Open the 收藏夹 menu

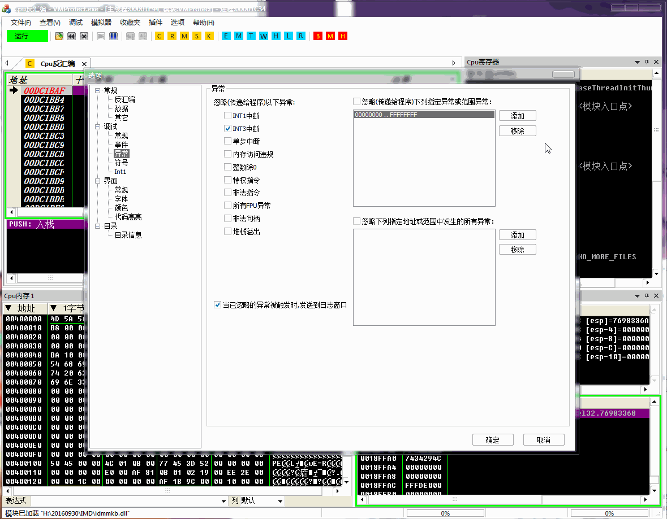point(130,23)
